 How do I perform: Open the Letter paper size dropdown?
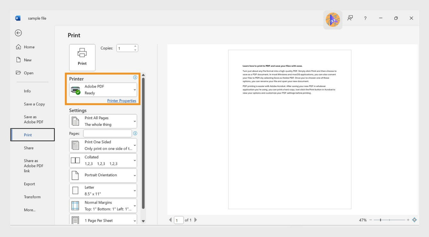pyautogui.click(x=103, y=190)
